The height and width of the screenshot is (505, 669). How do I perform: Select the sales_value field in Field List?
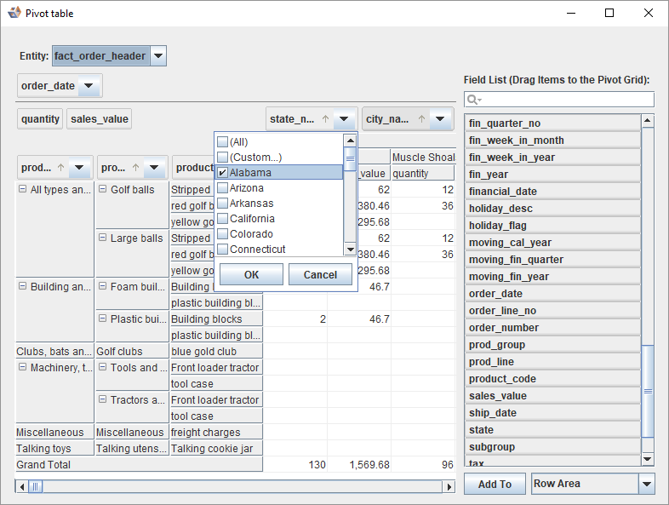point(552,396)
